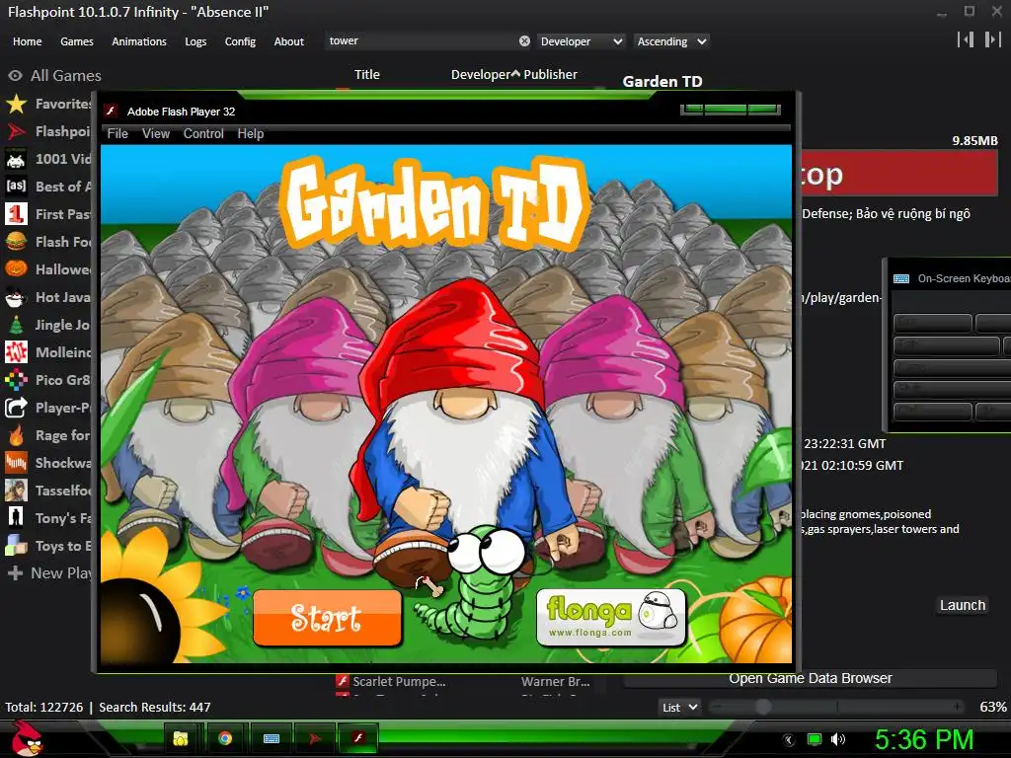This screenshot has width=1011, height=758.
Task: Select the Shockwave playlist icon
Action: pos(16,463)
